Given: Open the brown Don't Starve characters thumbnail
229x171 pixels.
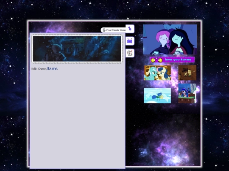Looking at the screenshot, I should point(187,73).
